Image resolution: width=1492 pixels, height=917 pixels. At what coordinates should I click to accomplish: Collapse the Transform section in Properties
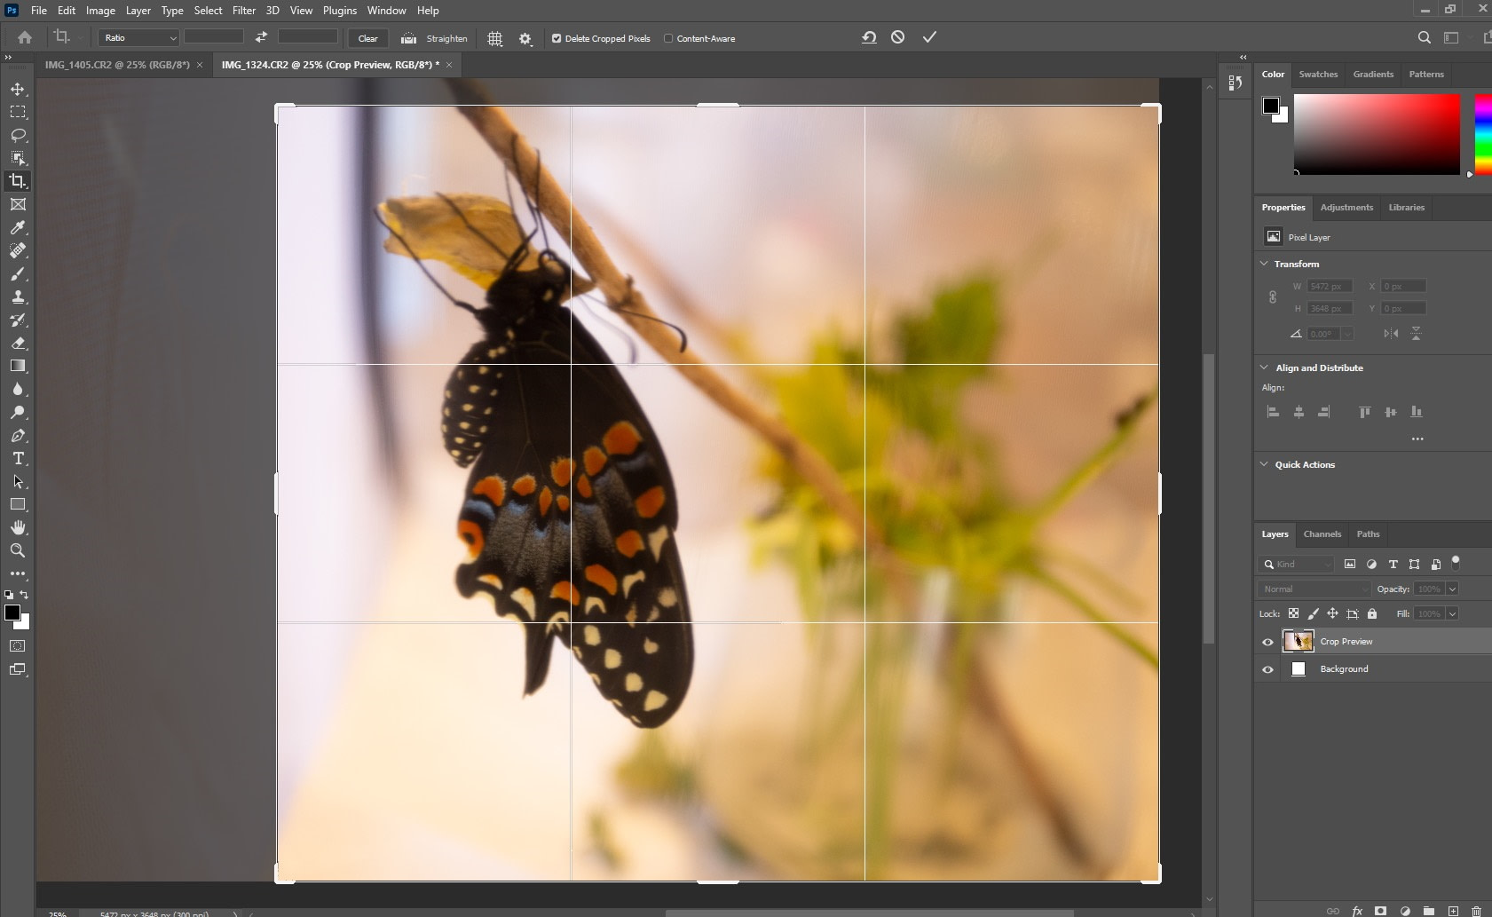(1264, 264)
